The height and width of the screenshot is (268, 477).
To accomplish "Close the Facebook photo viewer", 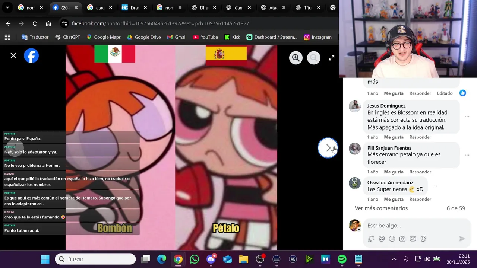I will (13, 56).
